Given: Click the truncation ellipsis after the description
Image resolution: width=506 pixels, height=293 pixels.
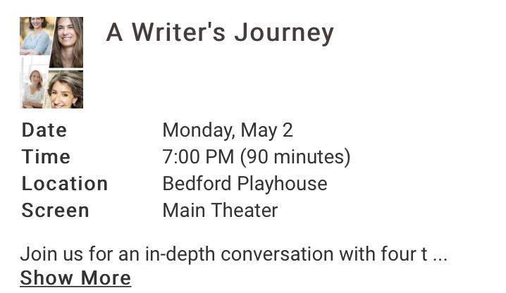Looking at the screenshot, I should coord(440,254).
